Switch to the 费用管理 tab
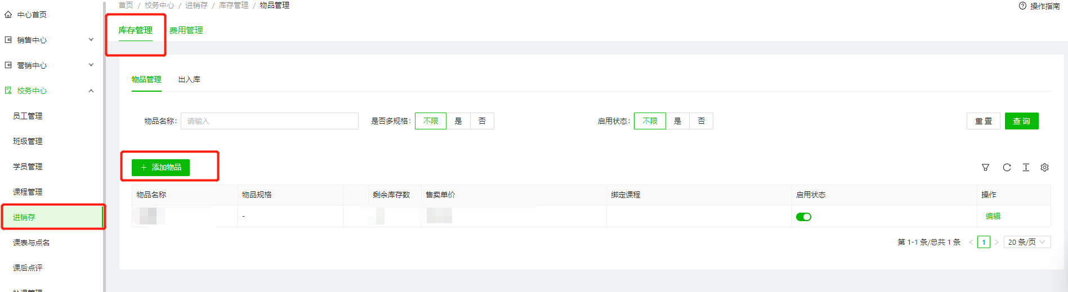 186,30
